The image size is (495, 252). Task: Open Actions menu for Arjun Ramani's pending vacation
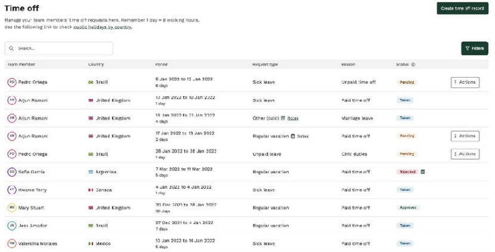point(465,136)
